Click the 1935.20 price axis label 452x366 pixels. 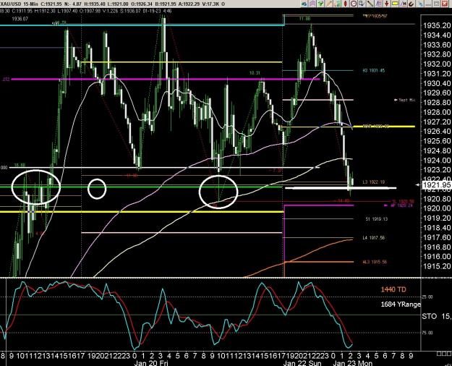click(437, 25)
